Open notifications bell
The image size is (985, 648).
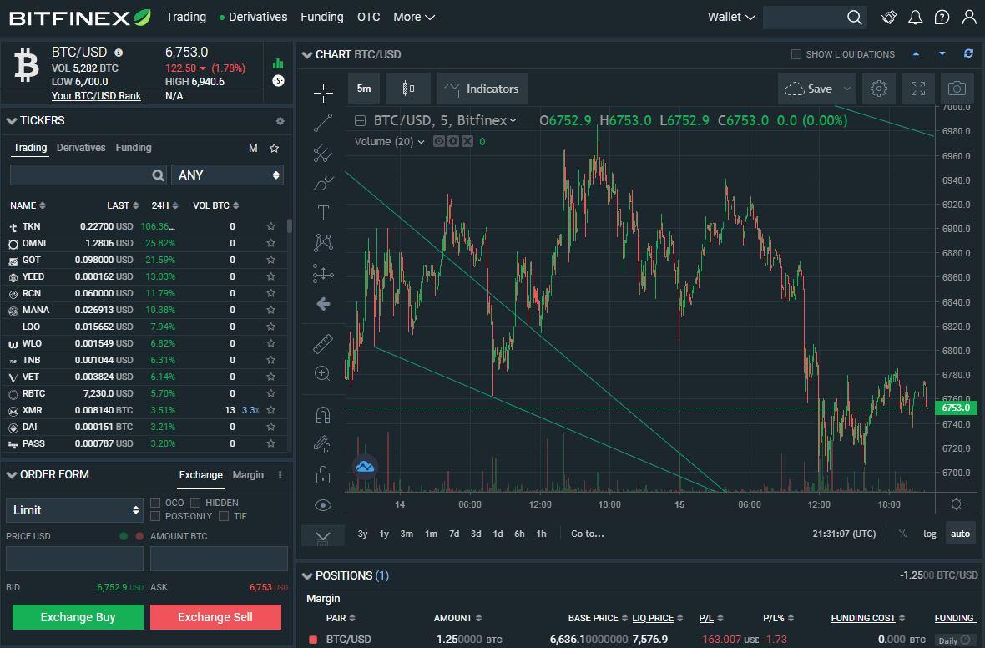coord(915,17)
